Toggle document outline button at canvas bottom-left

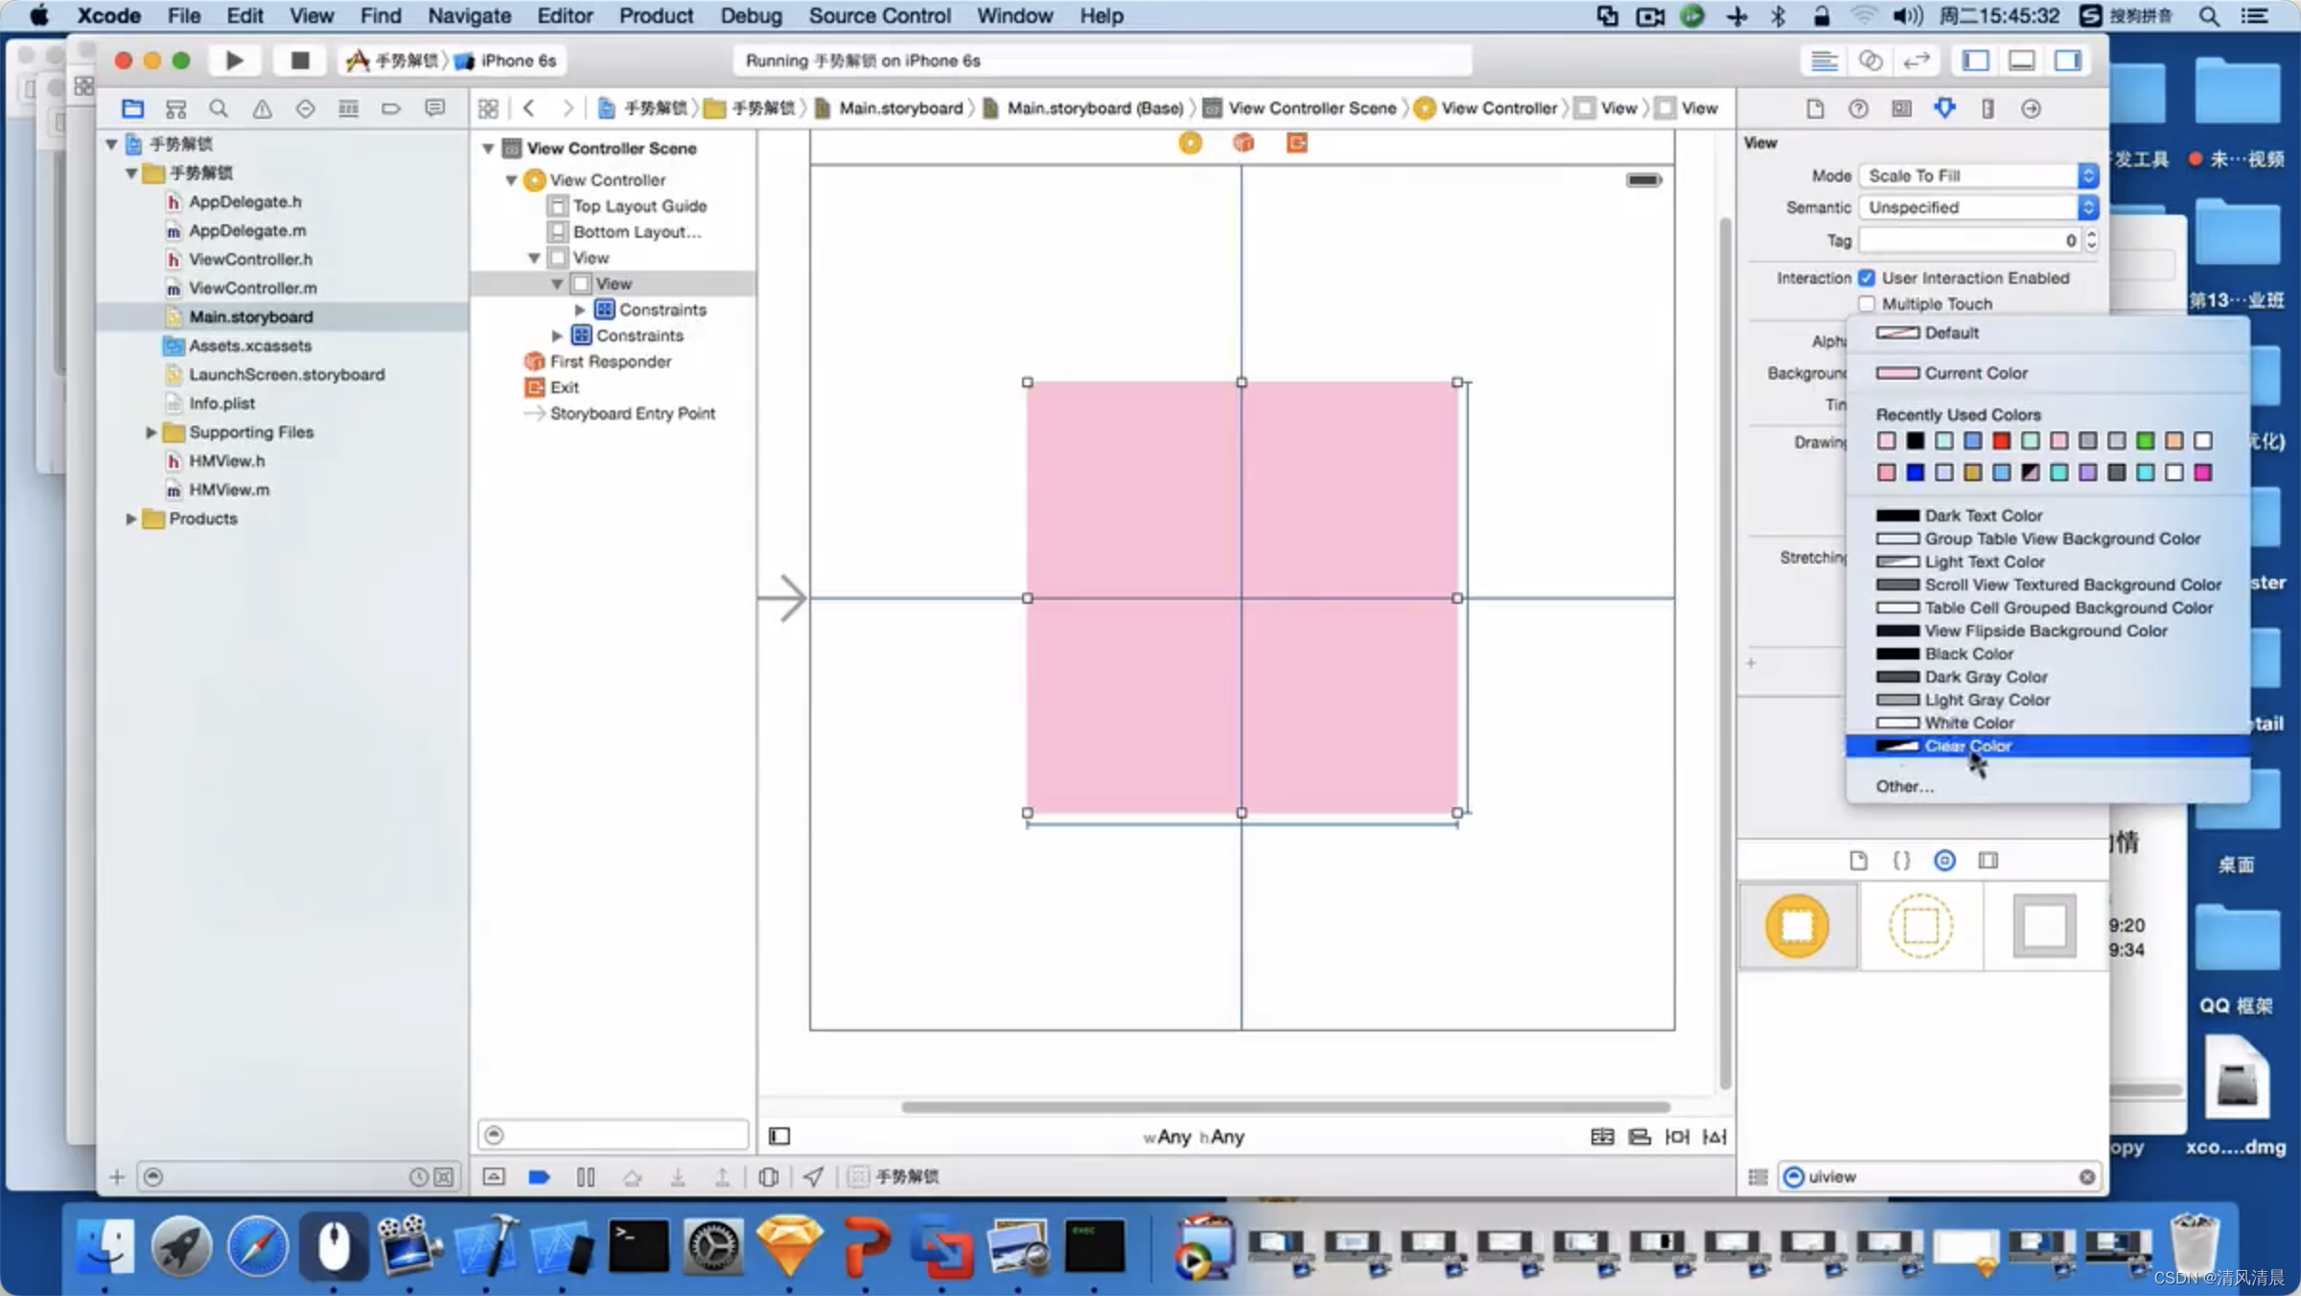click(x=779, y=1136)
